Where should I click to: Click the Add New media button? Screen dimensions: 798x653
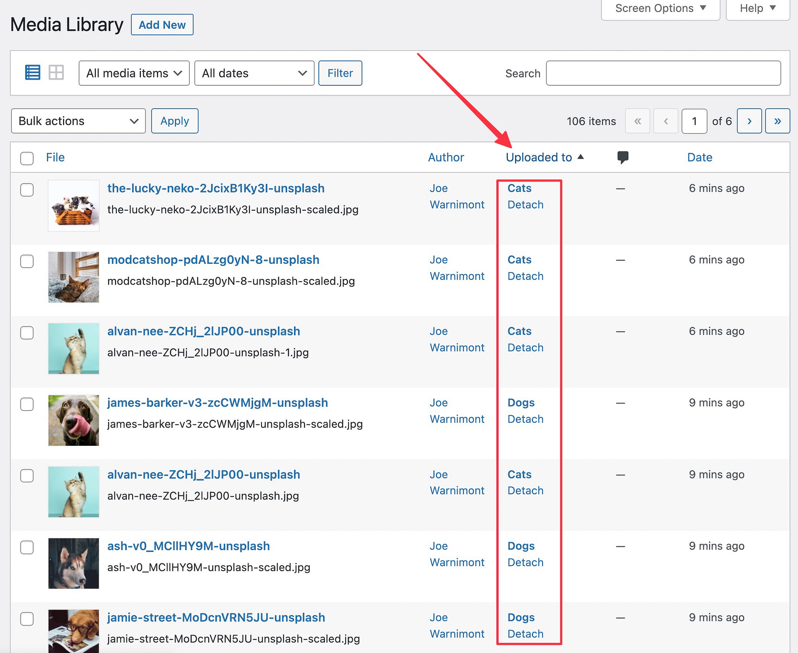tap(162, 24)
